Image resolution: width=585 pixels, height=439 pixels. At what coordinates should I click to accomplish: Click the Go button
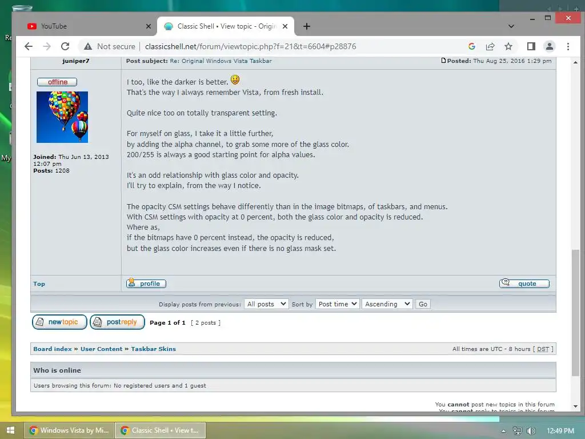423,304
